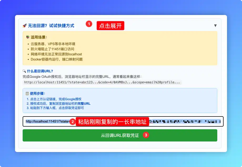This screenshot has width=242, height=167.
Task: Click the 从回调URL获取凭证 green button
Action: [120, 135]
